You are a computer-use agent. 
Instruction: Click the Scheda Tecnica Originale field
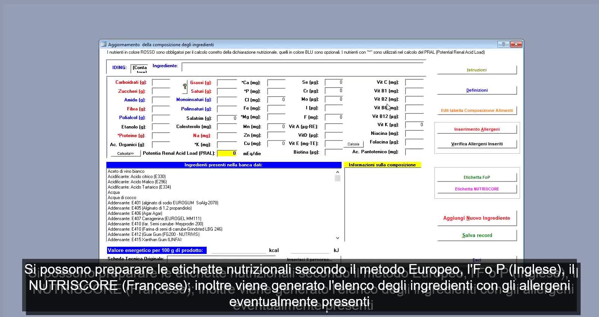pos(221,259)
